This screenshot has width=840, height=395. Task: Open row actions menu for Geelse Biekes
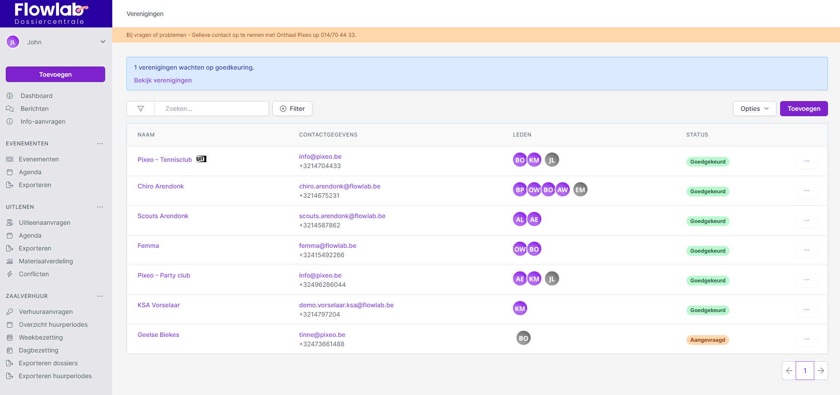(x=806, y=340)
